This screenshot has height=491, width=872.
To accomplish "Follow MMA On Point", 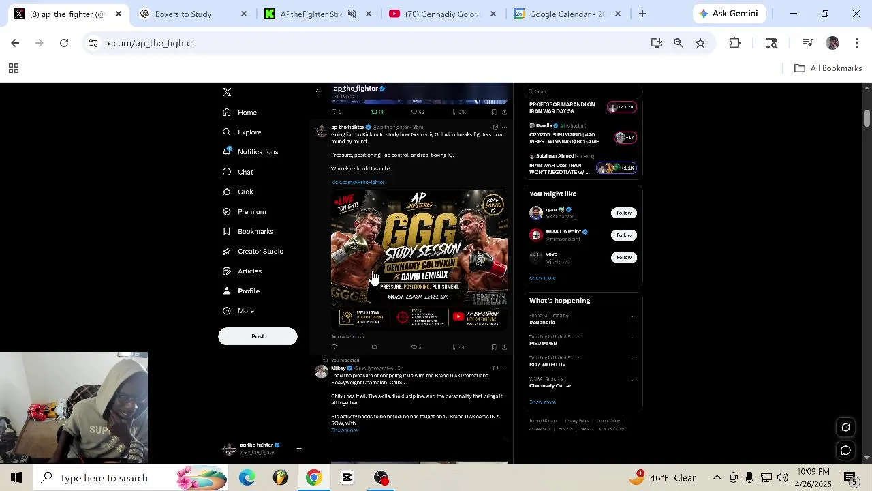I will coord(624,235).
